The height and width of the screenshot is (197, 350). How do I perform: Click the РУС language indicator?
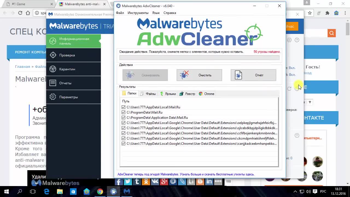pos(323,192)
